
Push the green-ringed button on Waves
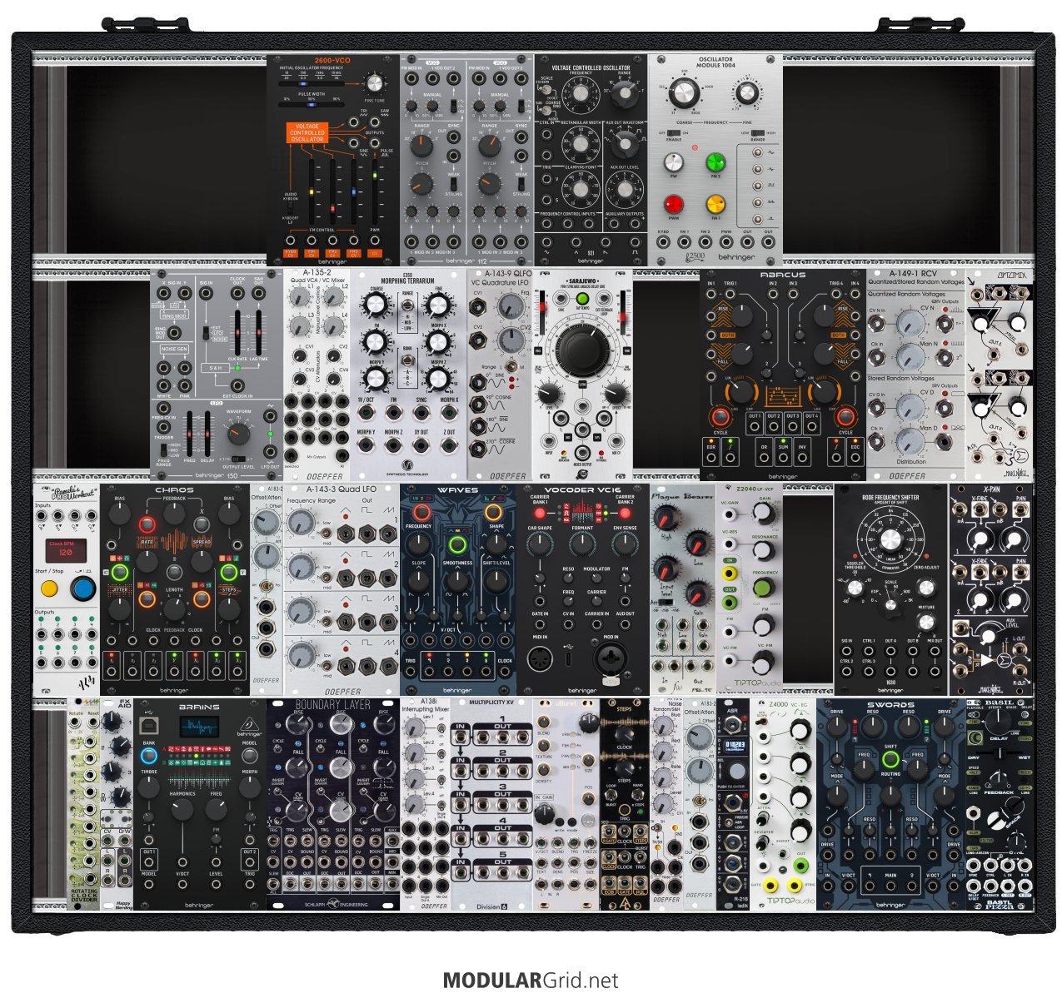(457, 546)
